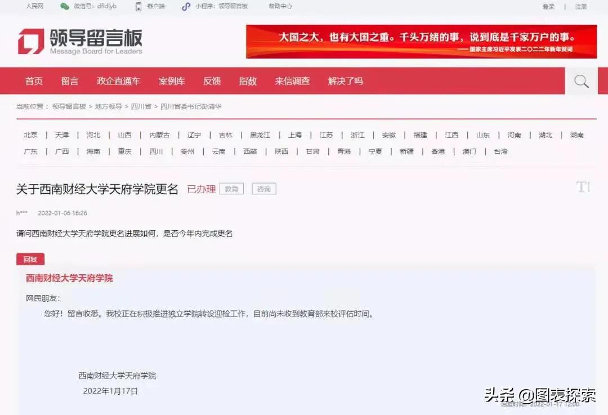Viewport: 608px width, 415px height.
Task: Open the 帮助中心 help link
Action: [x=280, y=7]
